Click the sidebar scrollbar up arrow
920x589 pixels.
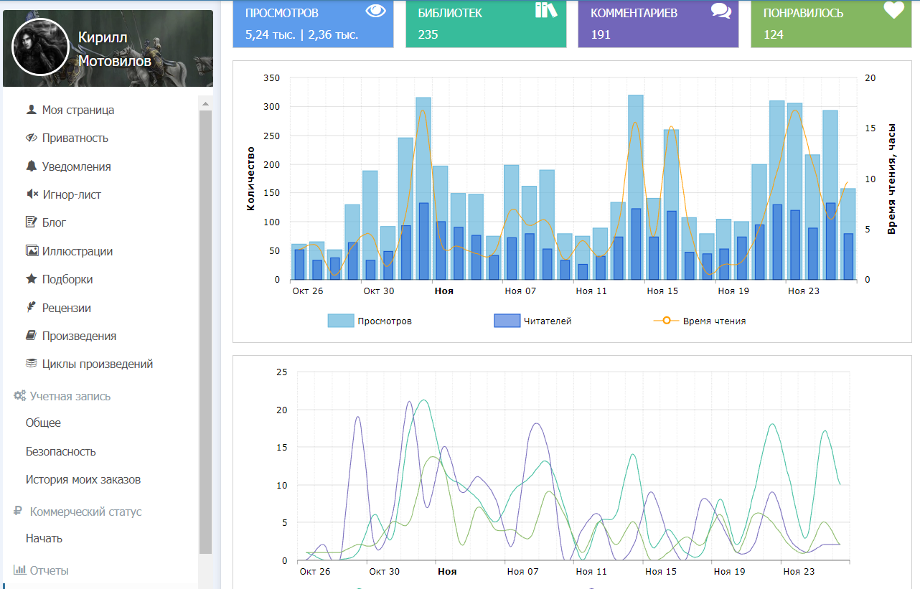tap(206, 104)
